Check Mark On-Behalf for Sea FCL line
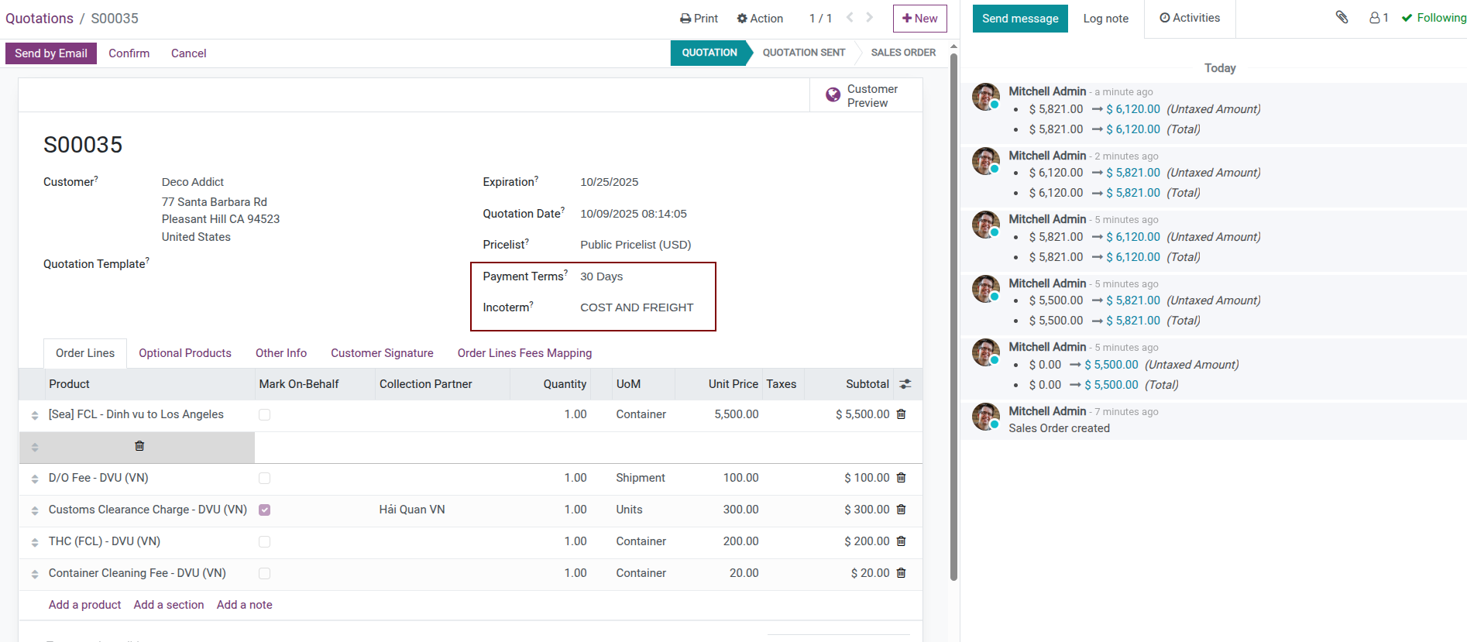This screenshot has height=642, width=1467. 265,415
